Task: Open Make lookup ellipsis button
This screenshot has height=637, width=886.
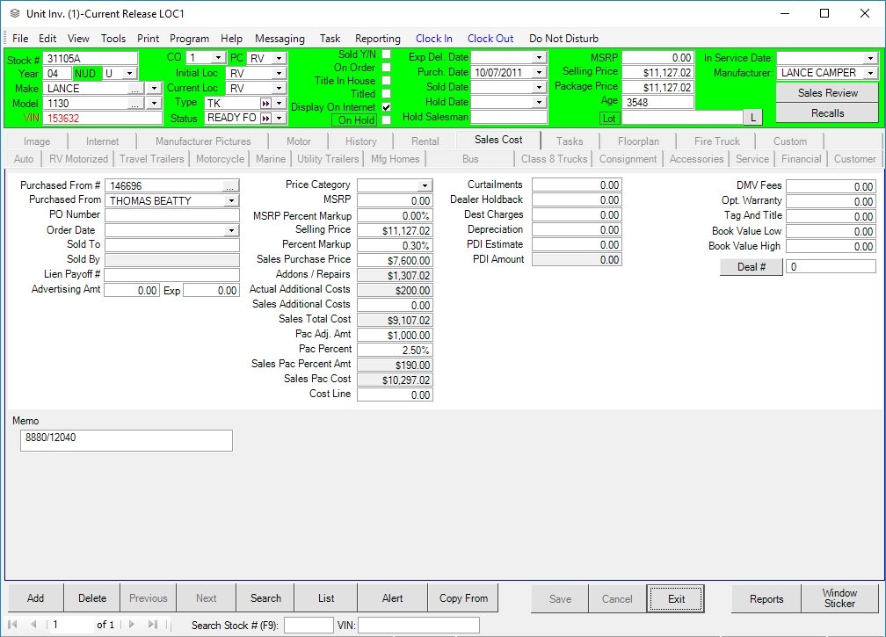Action: coord(134,89)
